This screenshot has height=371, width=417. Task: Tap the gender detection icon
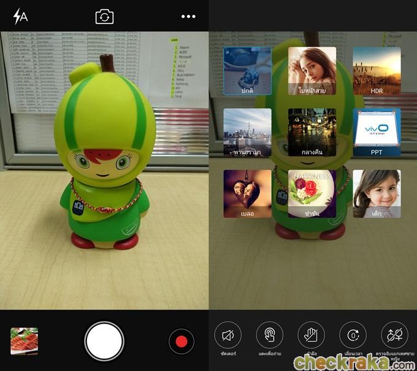(x=394, y=335)
